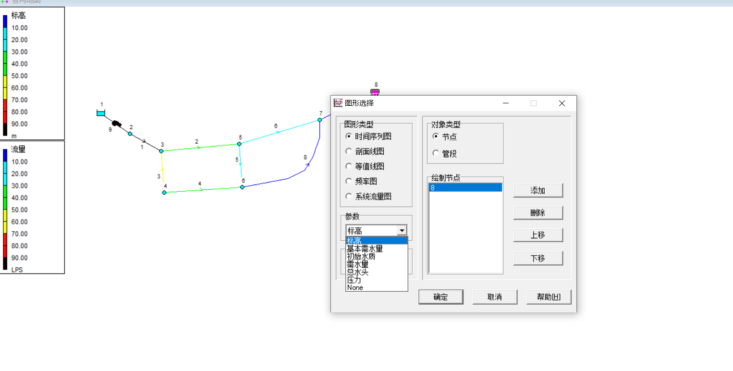Click junction node 3 on the network map

tap(161, 150)
